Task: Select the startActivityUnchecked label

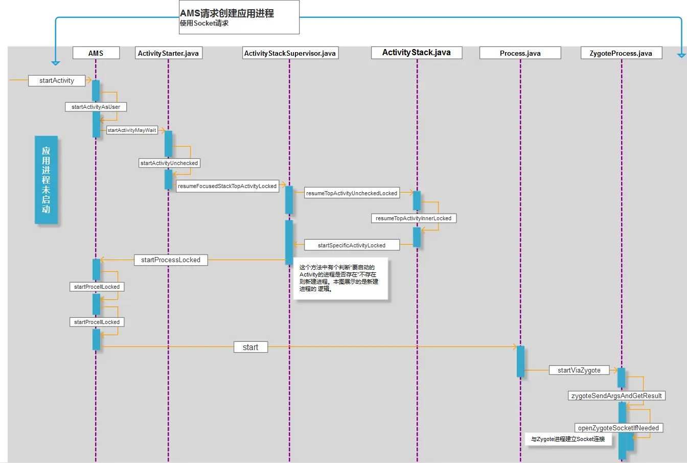Action: point(169,163)
